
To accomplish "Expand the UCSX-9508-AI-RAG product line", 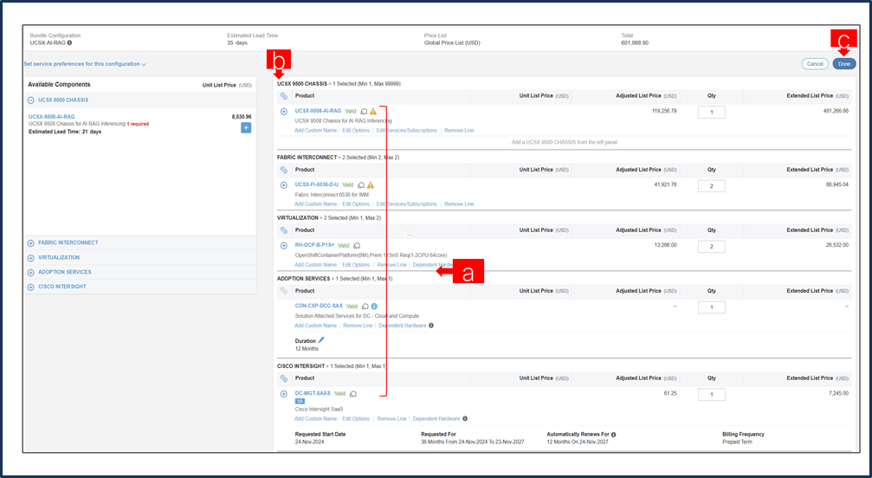I will 284,111.
